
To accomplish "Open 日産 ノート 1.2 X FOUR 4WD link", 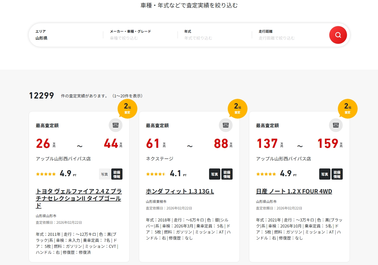I will point(294,191).
